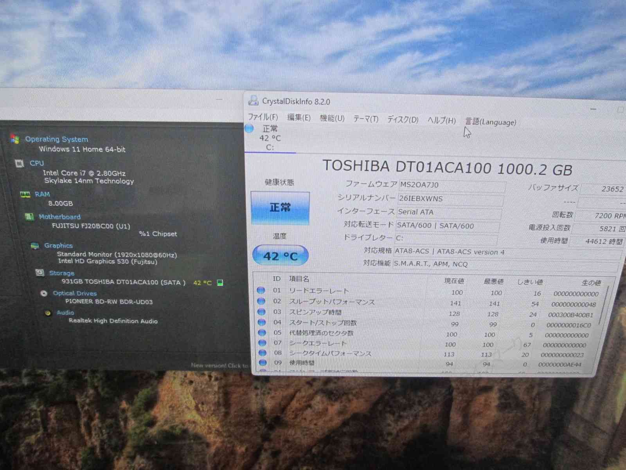The width and height of the screenshot is (626, 470).
Task: Open the ディスク(D) menu
Action: pyautogui.click(x=403, y=119)
